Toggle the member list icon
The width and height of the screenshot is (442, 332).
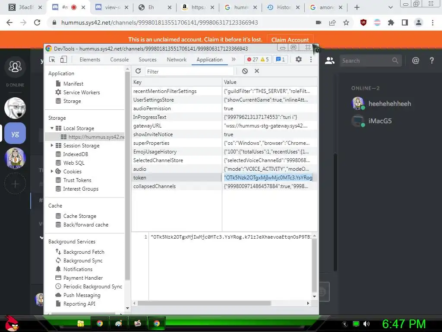click(x=329, y=61)
